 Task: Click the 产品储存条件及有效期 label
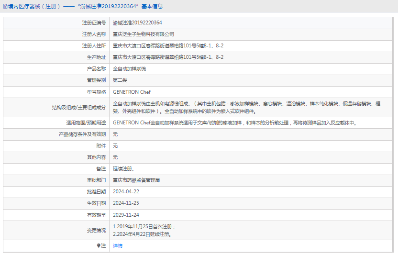tap(82, 134)
